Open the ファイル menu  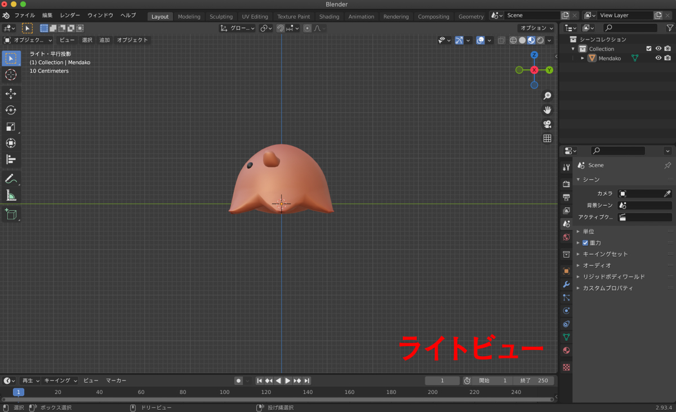(x=24, y=15)
